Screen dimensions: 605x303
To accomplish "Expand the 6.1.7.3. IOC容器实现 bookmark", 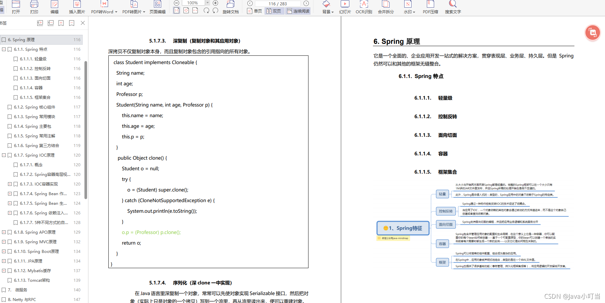I will [x=10, y=184].
